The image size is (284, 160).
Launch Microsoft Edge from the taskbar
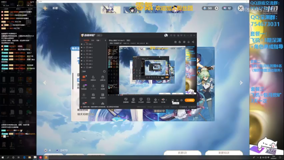click(24, 158)
